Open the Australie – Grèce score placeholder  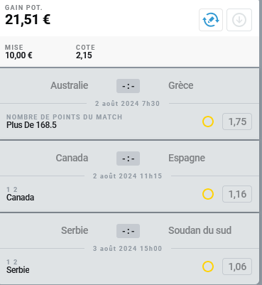pos(128,86)
